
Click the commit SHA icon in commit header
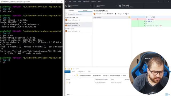click(108, 14)
